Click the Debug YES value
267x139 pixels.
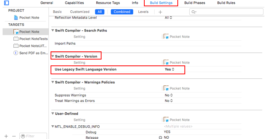click(167, 132)
